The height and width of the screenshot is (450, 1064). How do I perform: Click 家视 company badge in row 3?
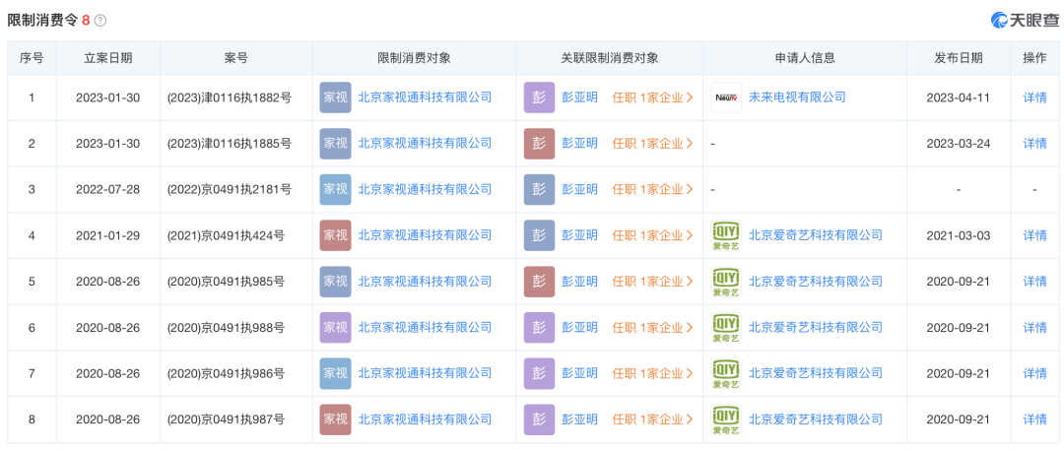tap(335, 189)
